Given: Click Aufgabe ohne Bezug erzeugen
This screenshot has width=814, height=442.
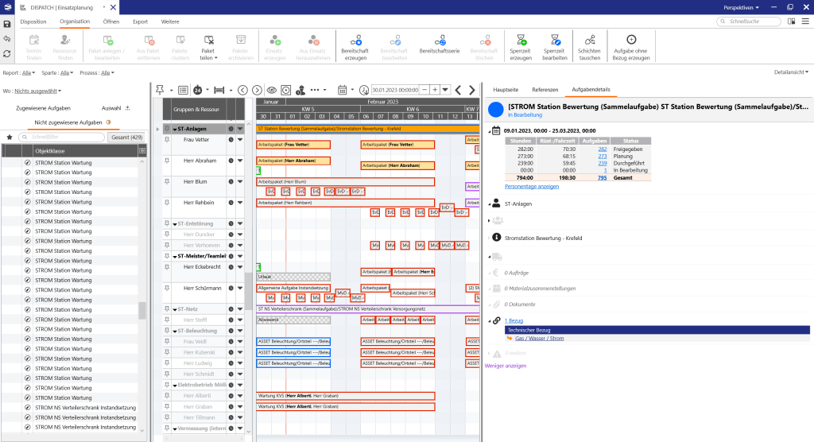Looking at the screenshot, I should [630, 39].
